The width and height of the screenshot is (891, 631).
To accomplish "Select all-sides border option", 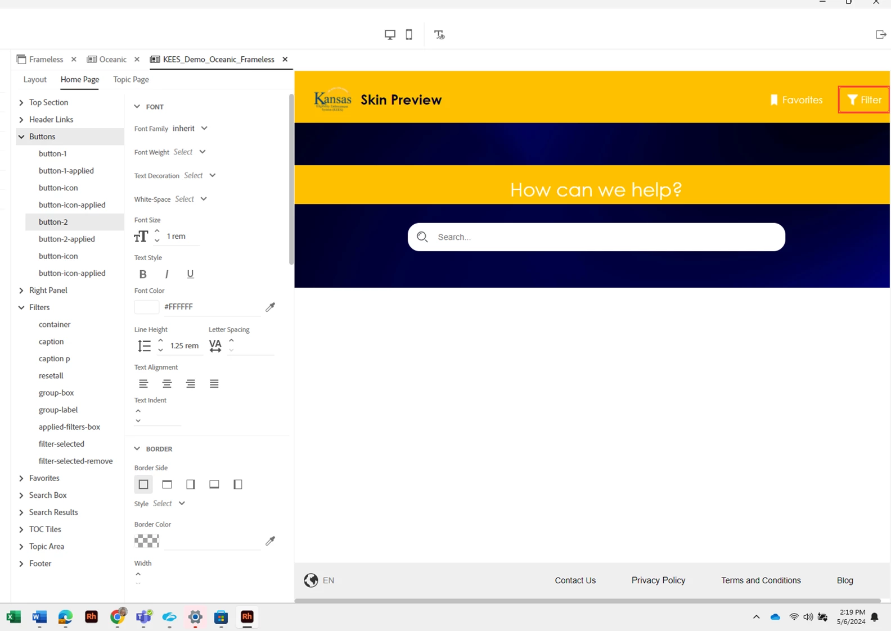I will tap(143, 484).
